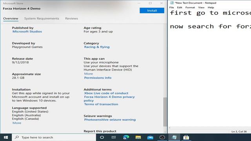The width and height of the screenshot is (251, 141).
Task: Click the 'Ln 3, Col 36' status text
Action: click(x=239, y=132)
